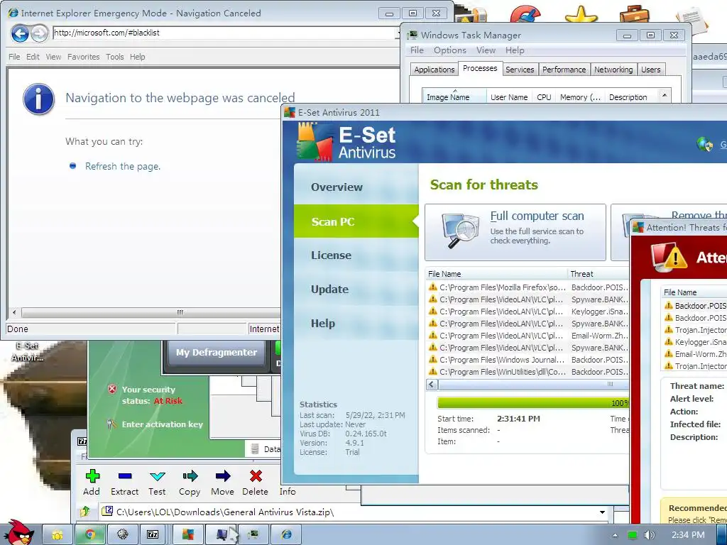Click the blue info icon on canceled page

39,99
